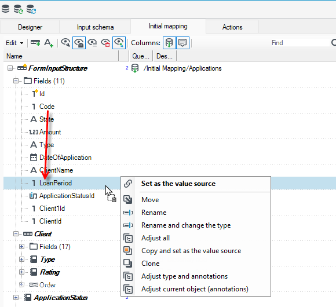Open the Edit dropdown menu

(14, 43)
